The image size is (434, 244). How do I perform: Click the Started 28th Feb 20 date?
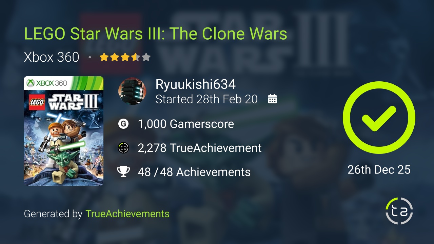[206, 99]
